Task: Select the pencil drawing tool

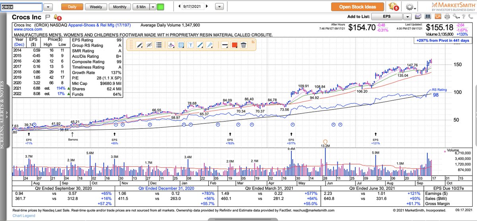Action: coord(140,45)
